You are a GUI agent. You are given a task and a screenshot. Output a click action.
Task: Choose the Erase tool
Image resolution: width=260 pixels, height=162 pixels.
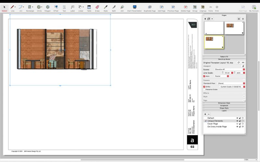pyautogui.click(x=97, y=8)
